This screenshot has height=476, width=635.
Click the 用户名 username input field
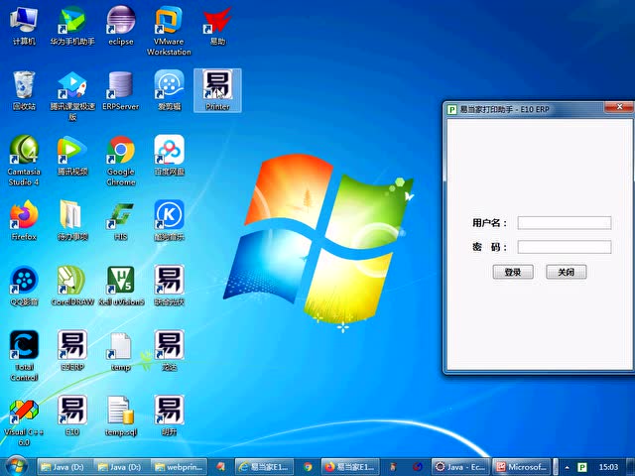pyautogui.click(x=565, y=222)
